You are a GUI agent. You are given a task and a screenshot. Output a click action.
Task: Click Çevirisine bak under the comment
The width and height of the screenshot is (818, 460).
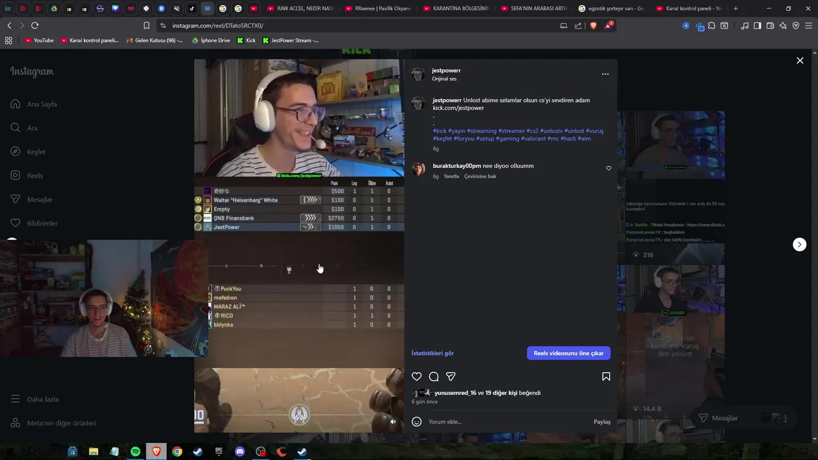480,176
